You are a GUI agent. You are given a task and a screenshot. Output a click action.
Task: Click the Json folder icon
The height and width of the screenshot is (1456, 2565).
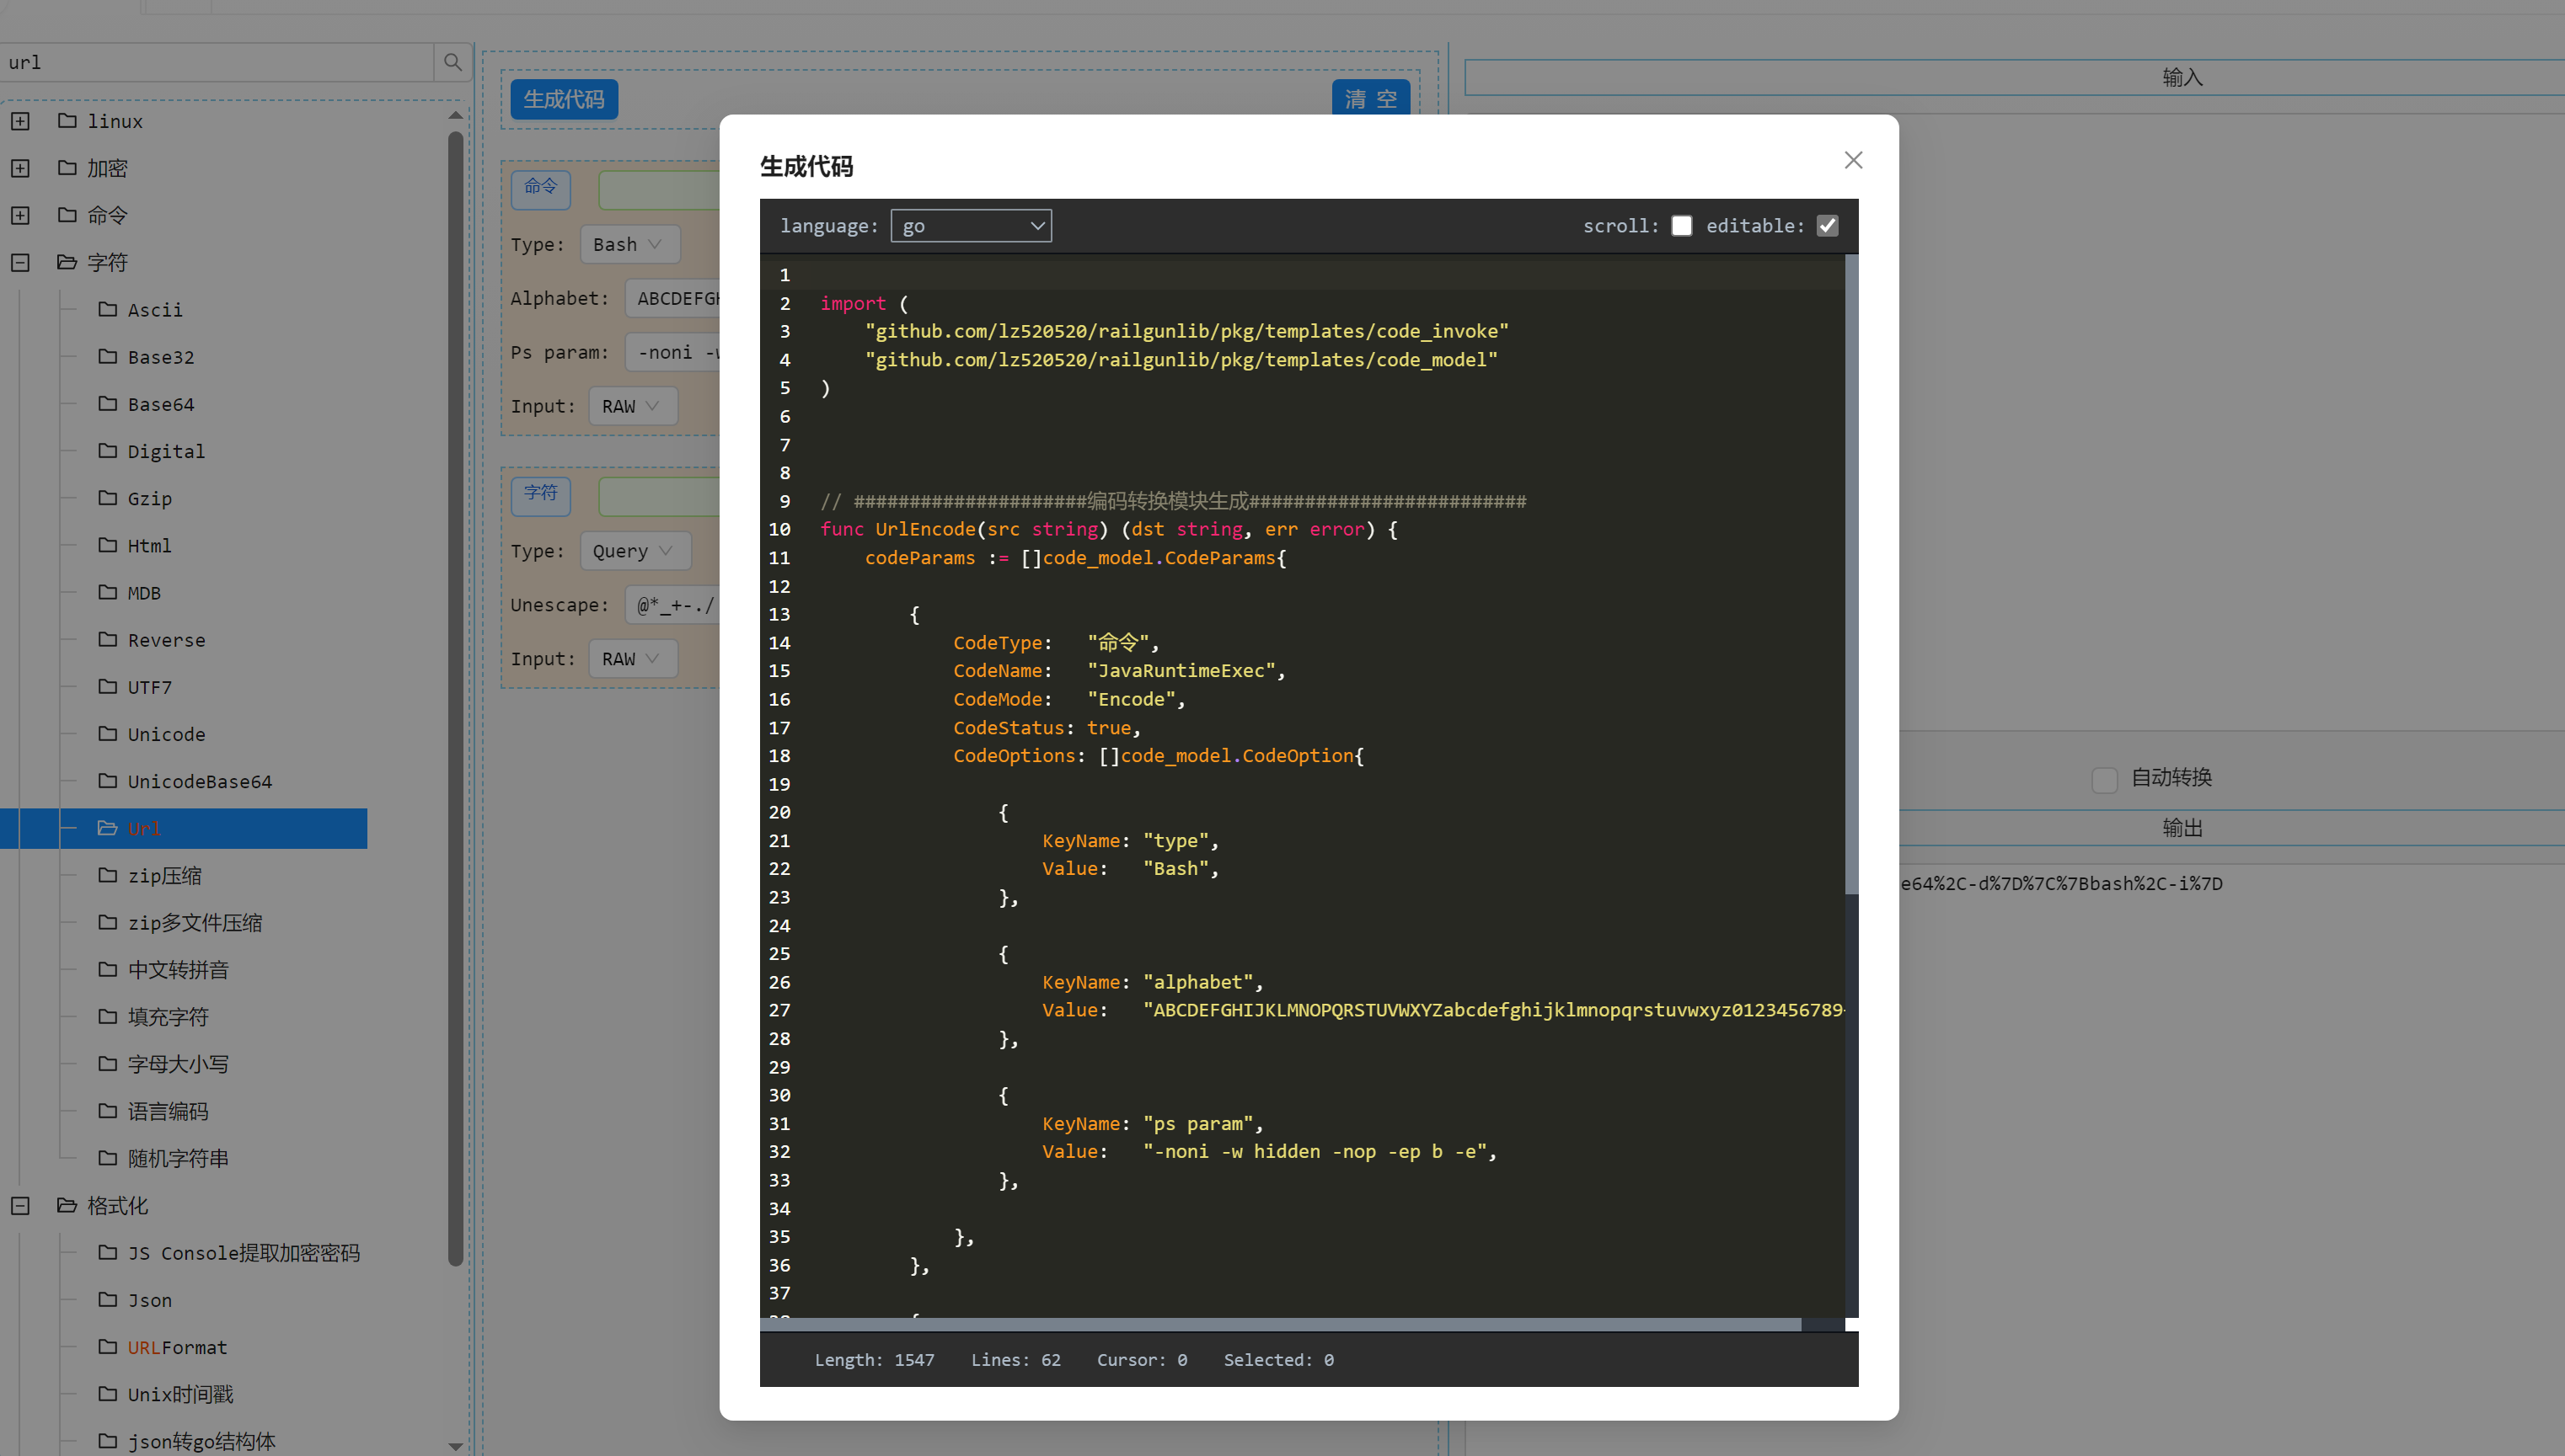[x=108, y=1299]
